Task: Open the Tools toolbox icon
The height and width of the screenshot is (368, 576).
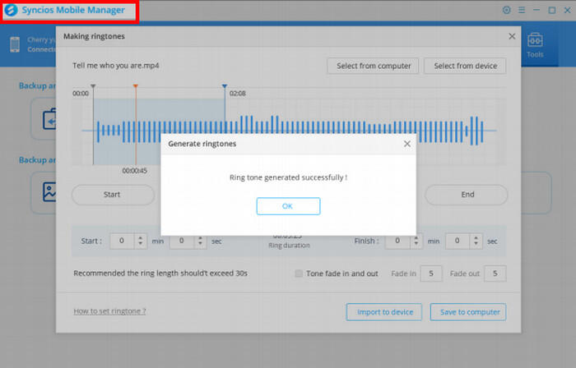Action: [536, 44]
